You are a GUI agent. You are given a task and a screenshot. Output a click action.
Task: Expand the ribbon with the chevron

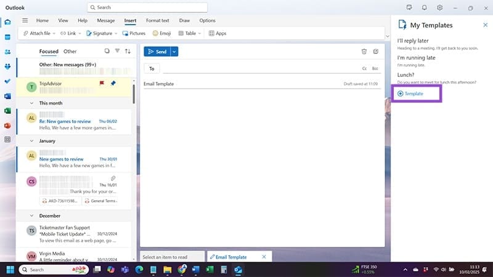388,36
